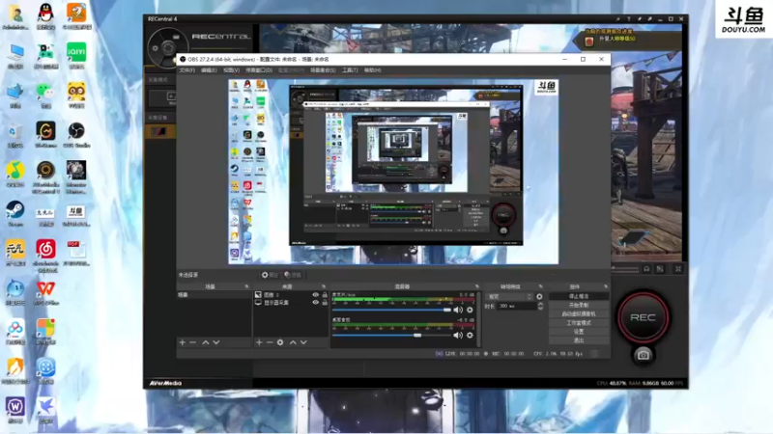Screen dimensions: 773x434
Task: Click the red REC button in RECentral
Action: [x=643, y=317]
